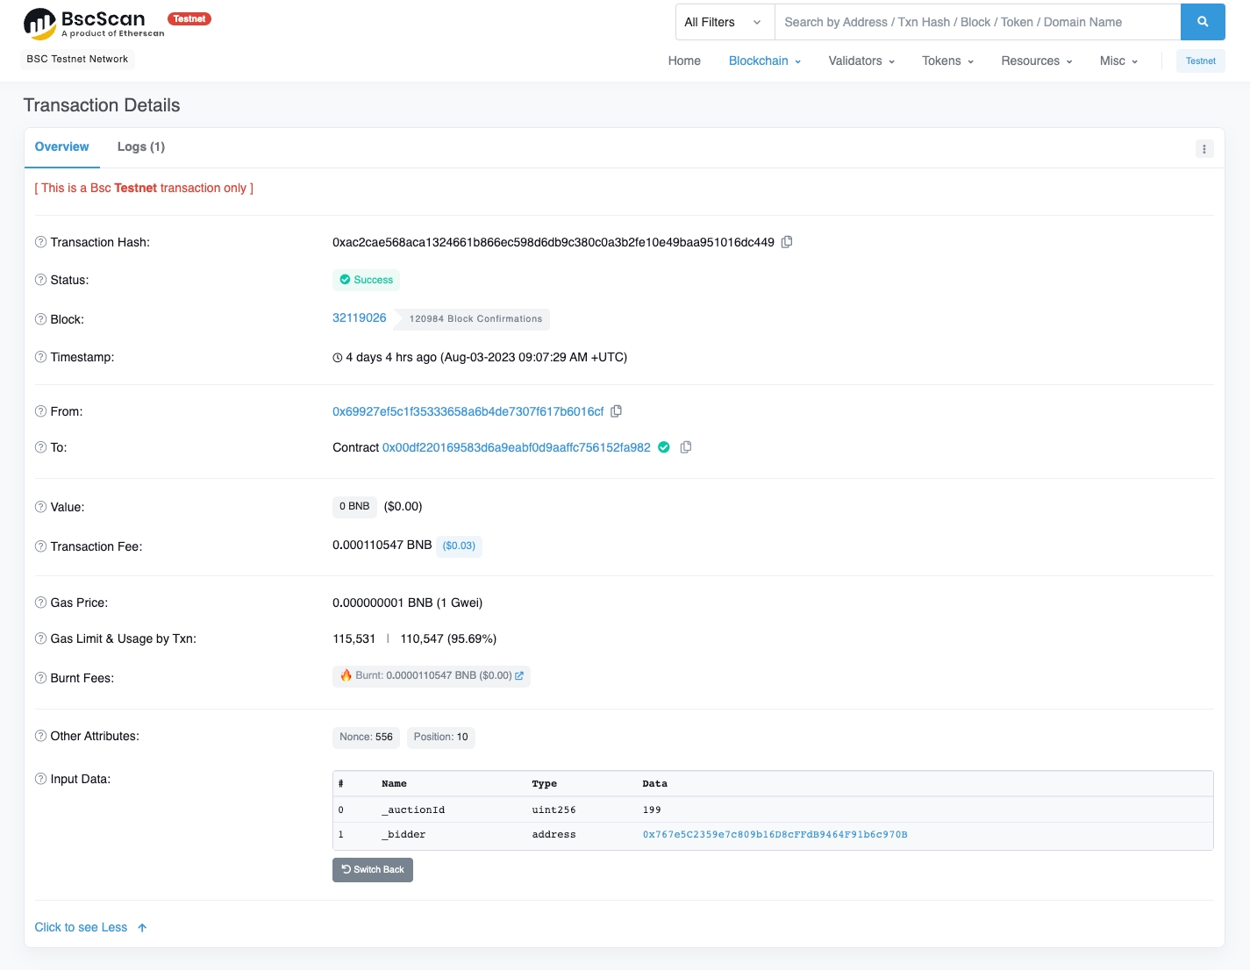Image resolution: width=1250 pixels, height=970 pixels.
Task: Open the three-dot options menu
Action: pyautogui.click(x=1204, y=149)
